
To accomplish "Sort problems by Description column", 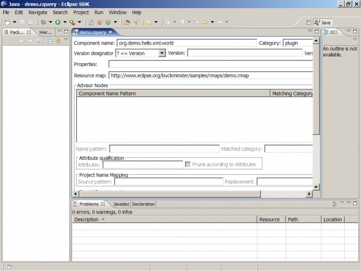I will pos(165,220).
